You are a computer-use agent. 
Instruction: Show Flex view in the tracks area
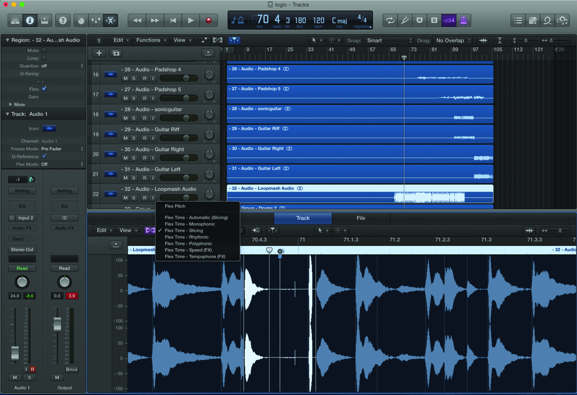pos(234,40)
